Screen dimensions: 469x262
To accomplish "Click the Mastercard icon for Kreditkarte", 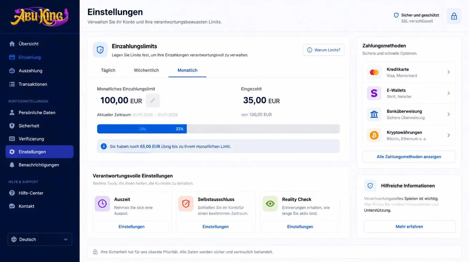I will [374, 72].
